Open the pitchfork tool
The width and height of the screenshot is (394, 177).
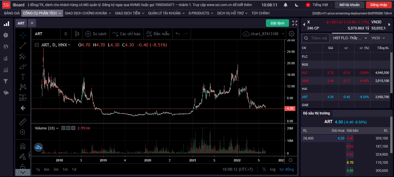pyautogui.click(x=23, y=56)
